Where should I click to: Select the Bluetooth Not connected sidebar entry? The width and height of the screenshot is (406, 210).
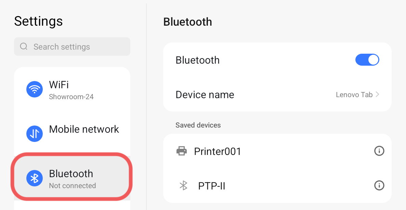coord(72,178)
